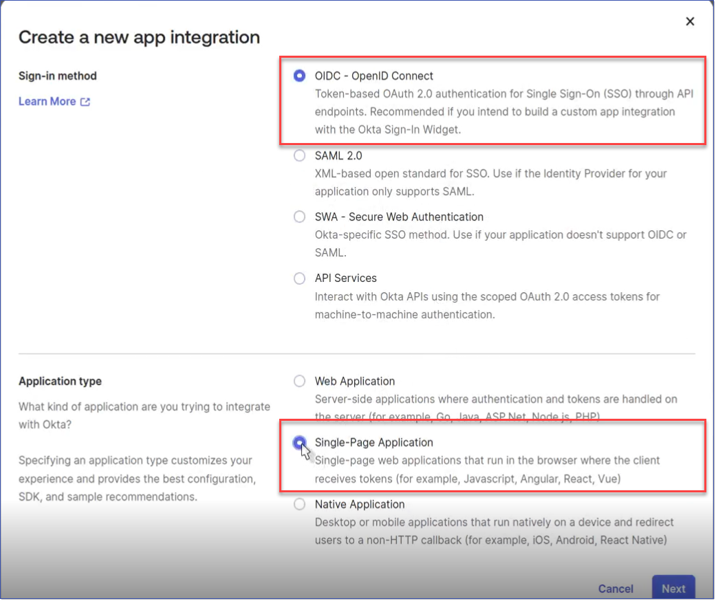Select the API Services radio button
This screenshot has height=601, width=716.
(x=300, y=278)
